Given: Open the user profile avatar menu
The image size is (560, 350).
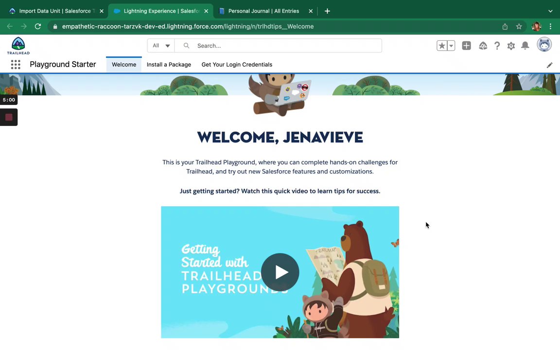Looking at the screenshot, I should point(544,45).
